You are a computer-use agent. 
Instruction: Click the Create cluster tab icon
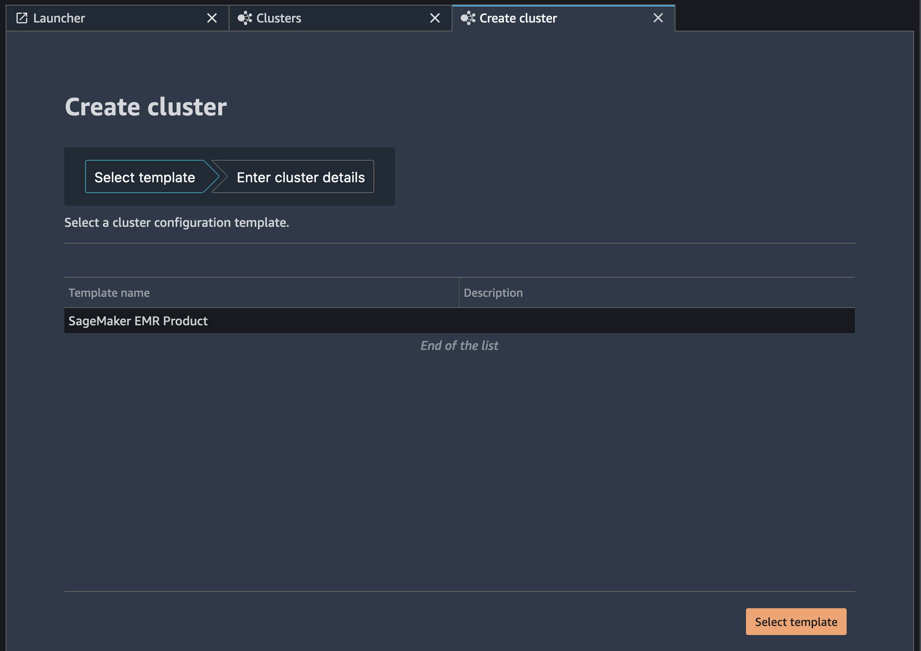click(468, 18)
